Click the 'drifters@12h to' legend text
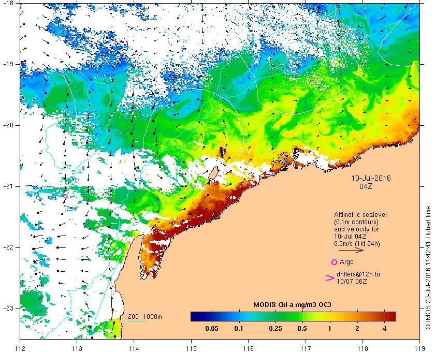The height and width of the screenshot is (352, 435). pos(358,274)
